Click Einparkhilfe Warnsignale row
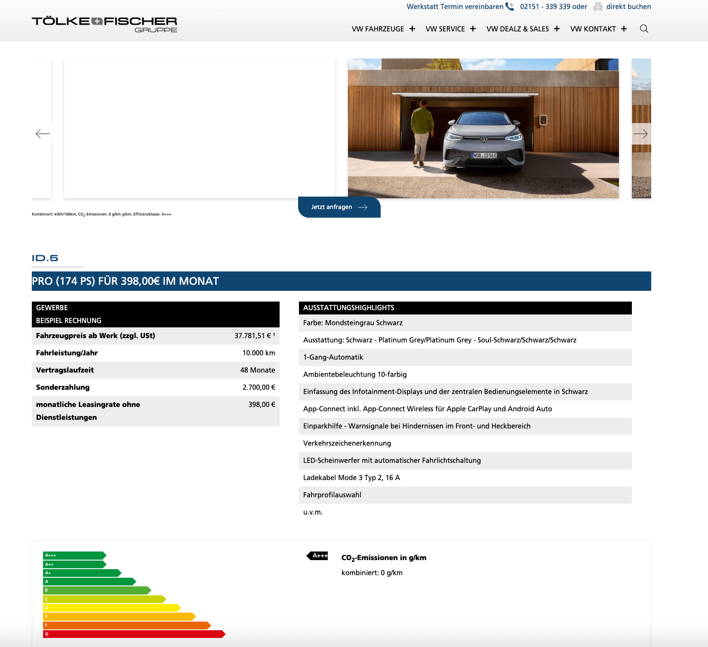This screenshot has width=708, height=647. pos(465,426)
